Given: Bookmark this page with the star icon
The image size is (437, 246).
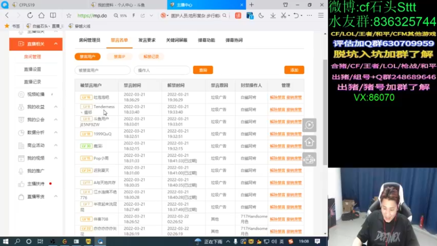Looking at the screenshot, I should click(x=69, y=16).
